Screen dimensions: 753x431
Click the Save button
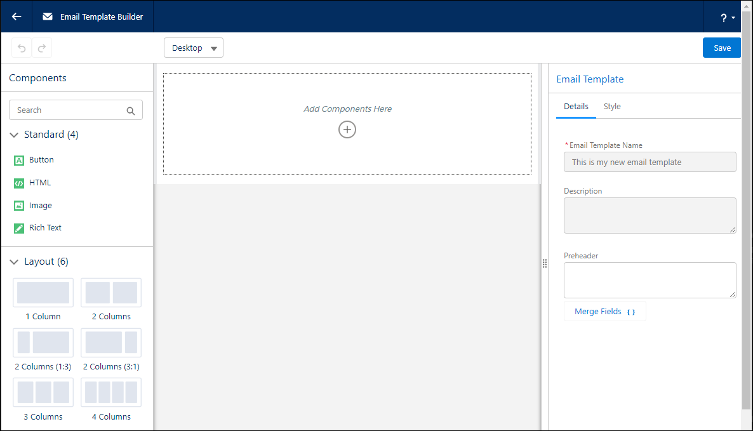(x=721, y=48)
